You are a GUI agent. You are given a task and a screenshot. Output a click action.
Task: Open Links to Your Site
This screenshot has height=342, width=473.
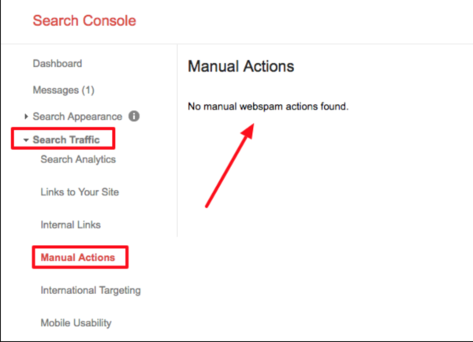pos(80,191)
